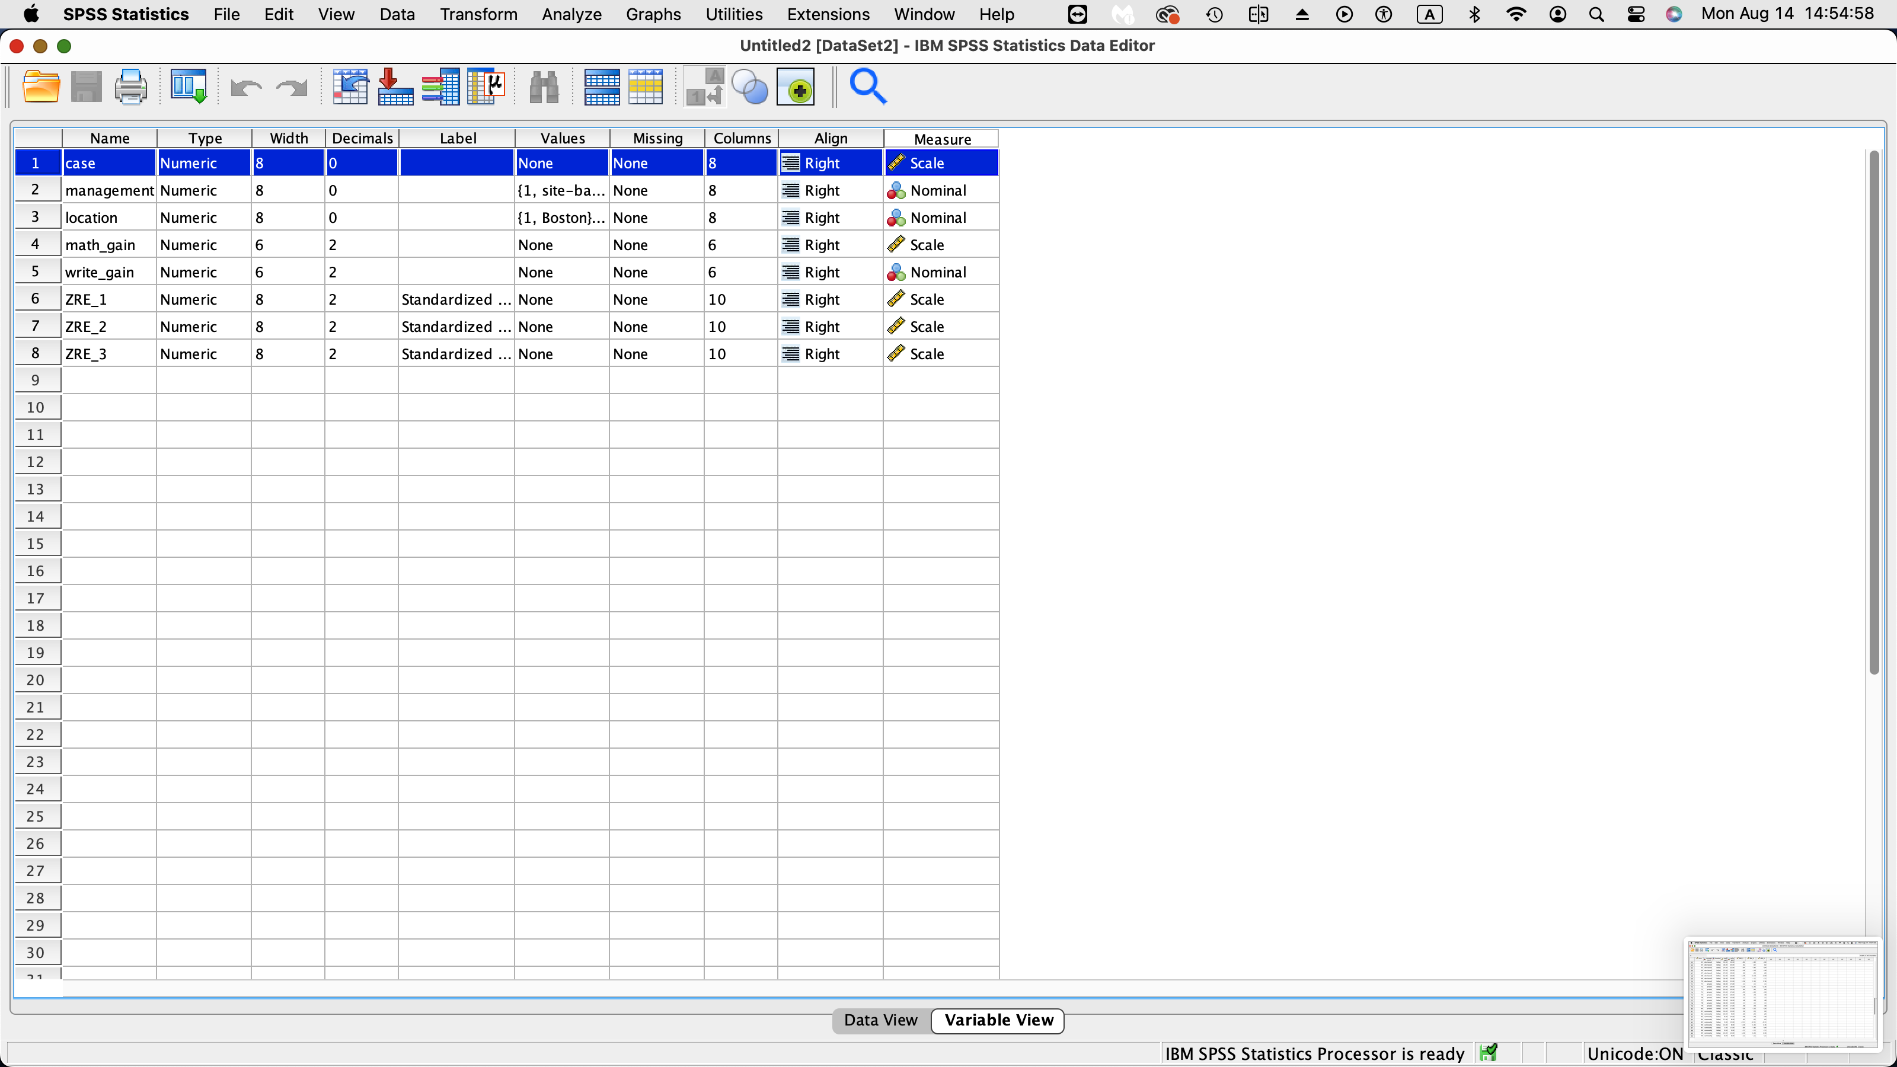This screenshot has height=1067, width=1897.
Task: Open the Analyze menu
Action: (571, 15)
